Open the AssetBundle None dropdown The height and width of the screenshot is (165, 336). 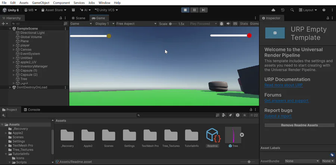[x=302, y=161]
